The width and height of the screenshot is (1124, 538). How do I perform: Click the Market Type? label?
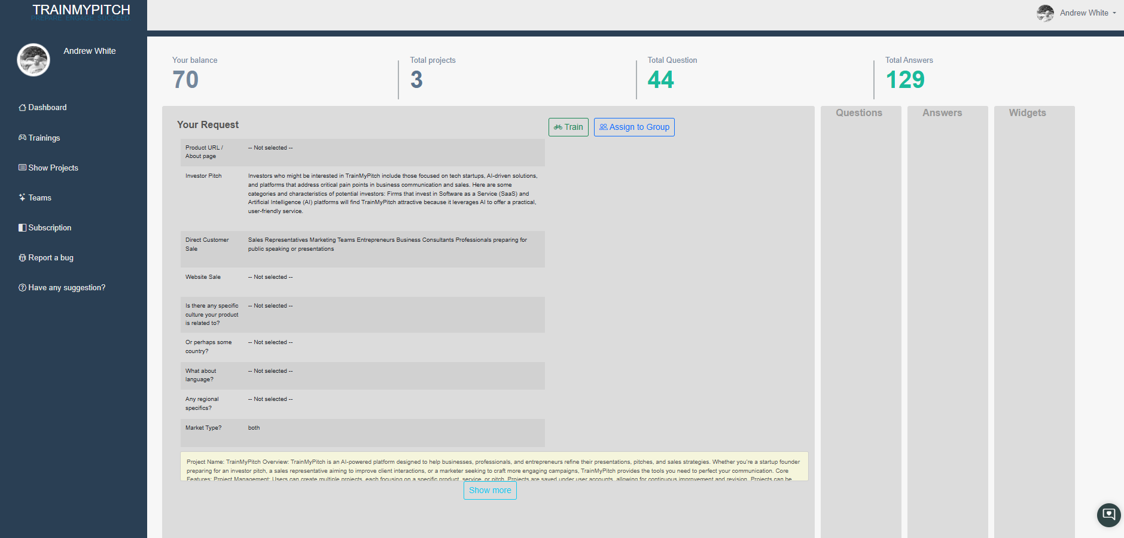click(x=203, y=428)
